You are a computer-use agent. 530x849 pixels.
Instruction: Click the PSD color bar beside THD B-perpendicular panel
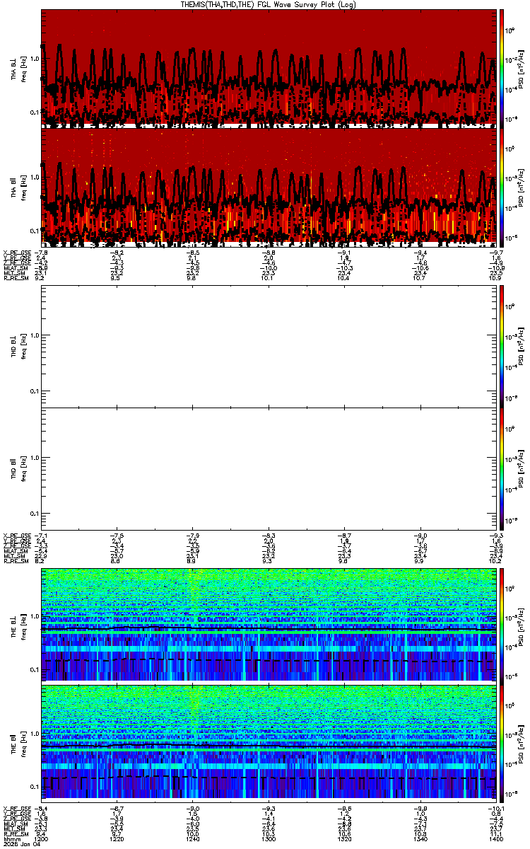tap(502, 346)
